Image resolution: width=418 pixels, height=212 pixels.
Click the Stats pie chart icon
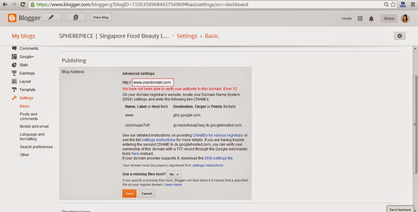14,65
